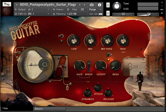Screen dimensions: 166x112
Task: Click the CUTOFF label
Action: pos(101,74)
